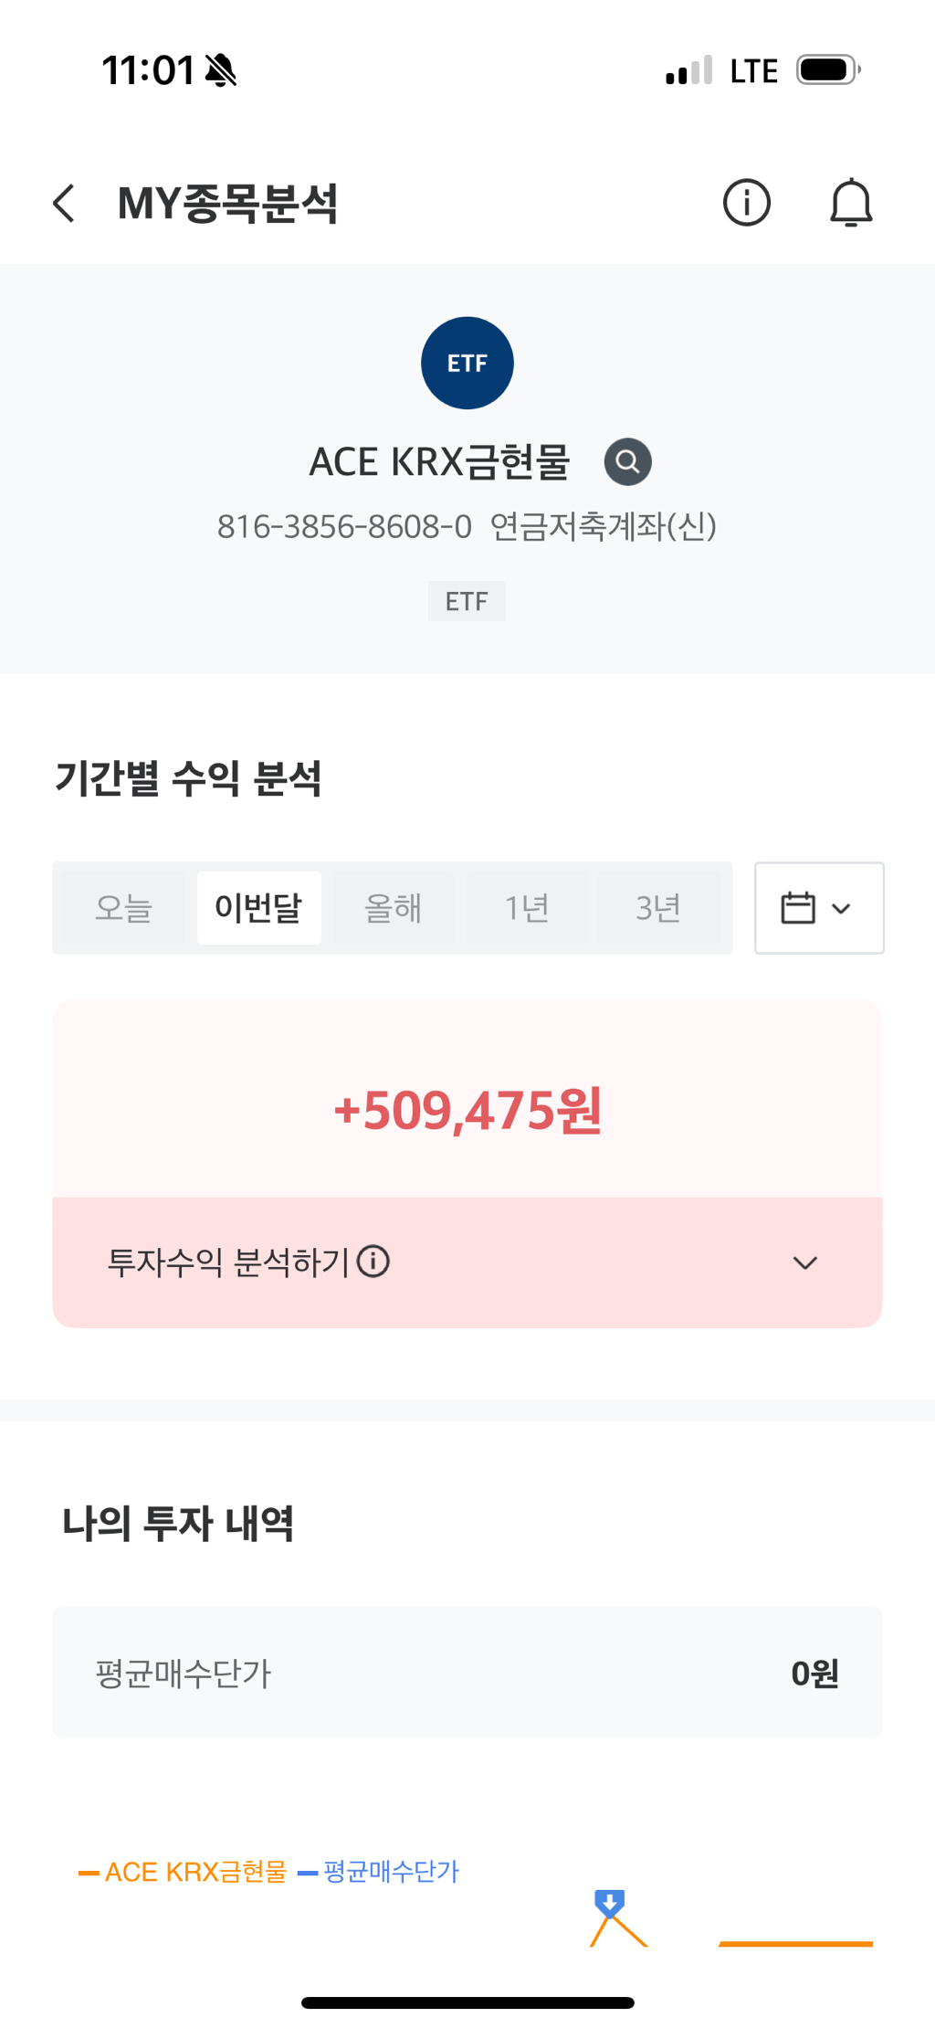Tap the back arrow to go back

(64, 203)
